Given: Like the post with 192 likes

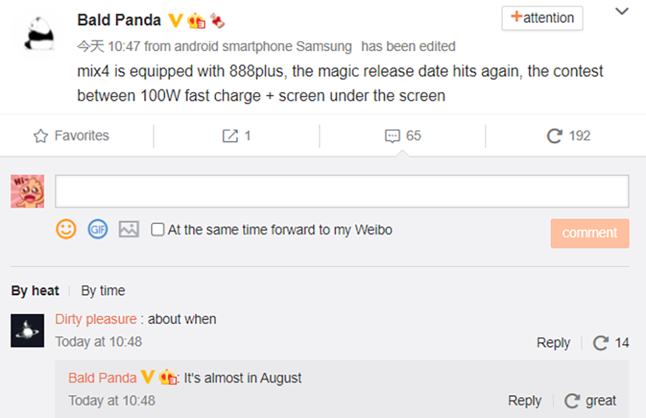Looking at the screenshot, I should click(x=554, y=136).
